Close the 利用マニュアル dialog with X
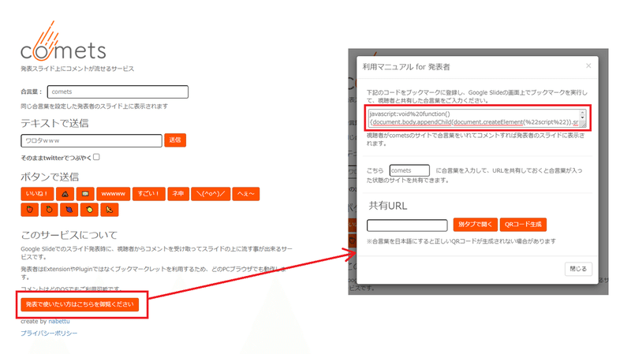The width and height of the screenshot is (631, 354). pyautogui.click(x=588, y=65)
